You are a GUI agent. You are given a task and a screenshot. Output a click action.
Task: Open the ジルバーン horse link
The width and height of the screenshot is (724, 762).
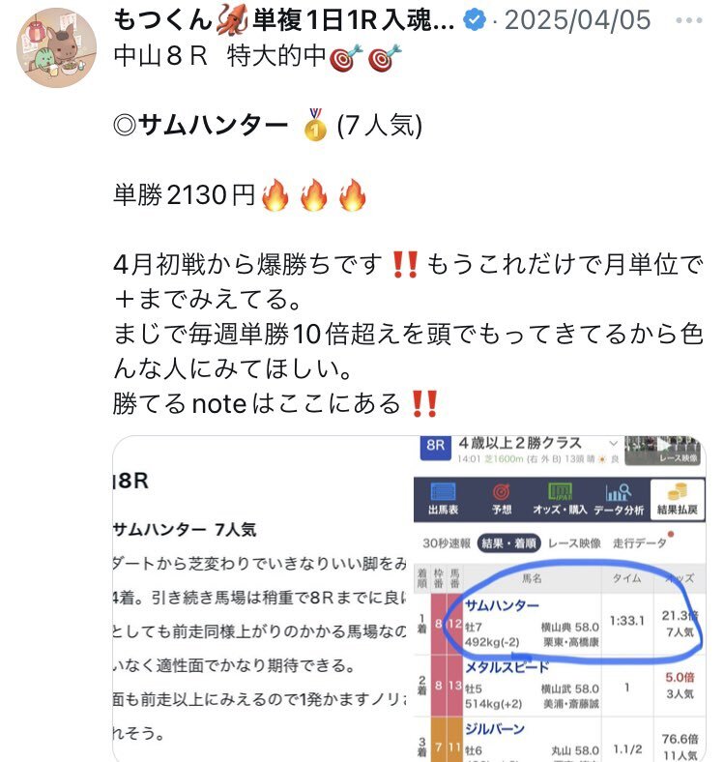[495, 729]
